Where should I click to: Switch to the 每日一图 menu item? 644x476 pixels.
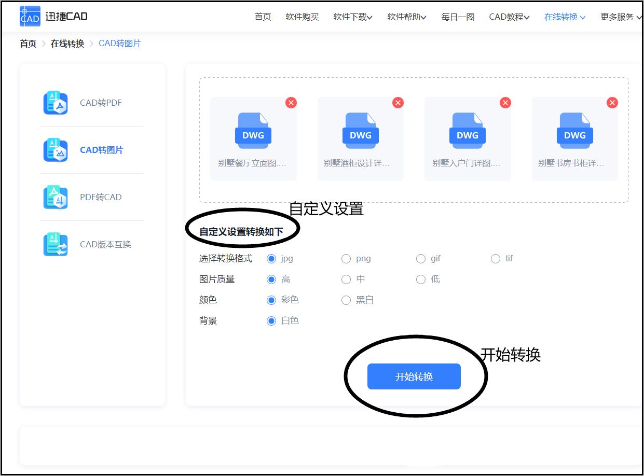(457, 17)
